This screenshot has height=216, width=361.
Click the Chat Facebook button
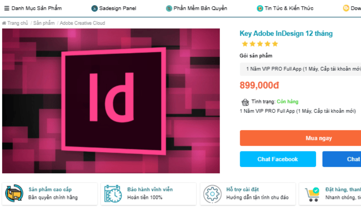click(x=278, y=159)
